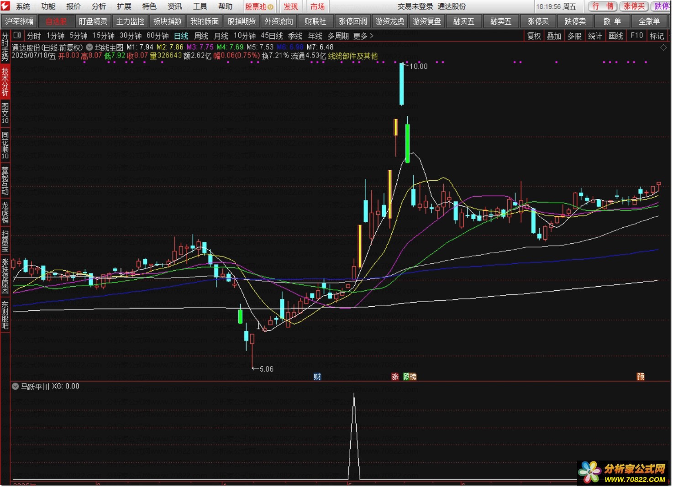Open 游资龙虎 toolbar item
Screen dimensions: 673x487
tap(390, 21)
